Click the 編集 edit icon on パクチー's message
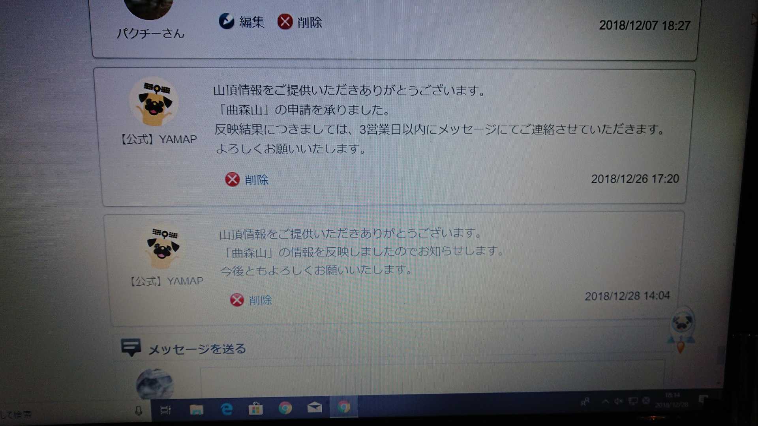 (x=227, y=21)
